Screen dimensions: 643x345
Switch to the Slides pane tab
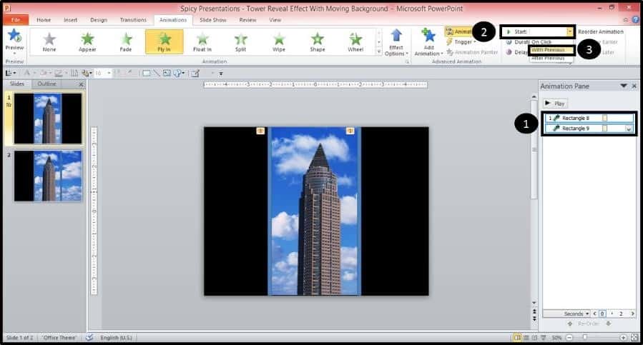[17, 84]
